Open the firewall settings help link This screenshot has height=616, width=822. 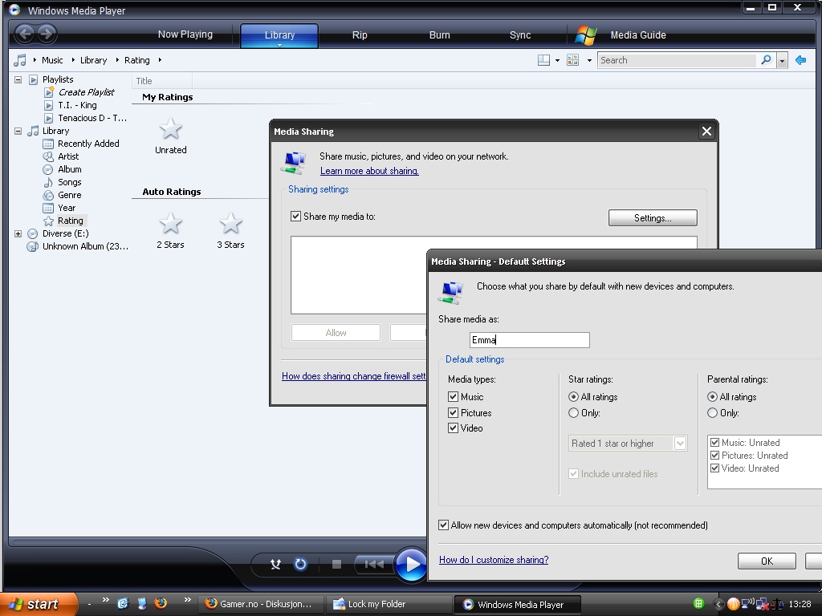point(354,376)
